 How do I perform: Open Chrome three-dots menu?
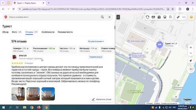pyautogui.click(x=193, y=9)
